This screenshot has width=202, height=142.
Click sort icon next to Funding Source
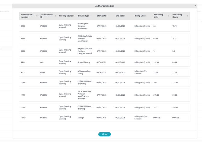click(74, 16)
